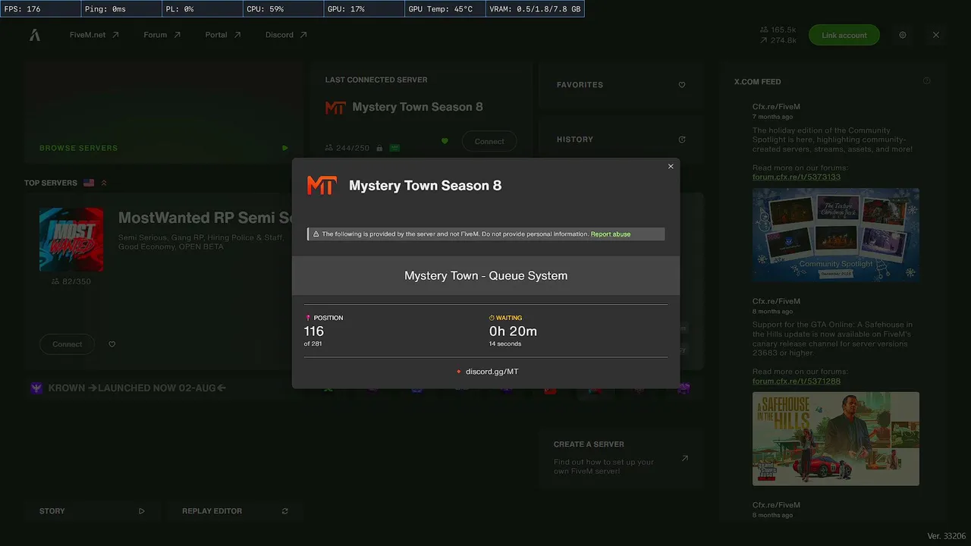Open the discord.gg/MT link in dialog
This screenshot has width=971, height=546.
tap(492, 372)
